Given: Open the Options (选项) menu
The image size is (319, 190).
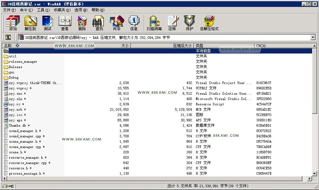Looking at the screenshot, I should 81,10.
